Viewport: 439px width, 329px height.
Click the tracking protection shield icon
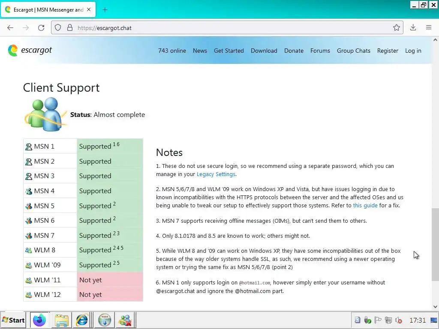[x=58, y=28]
